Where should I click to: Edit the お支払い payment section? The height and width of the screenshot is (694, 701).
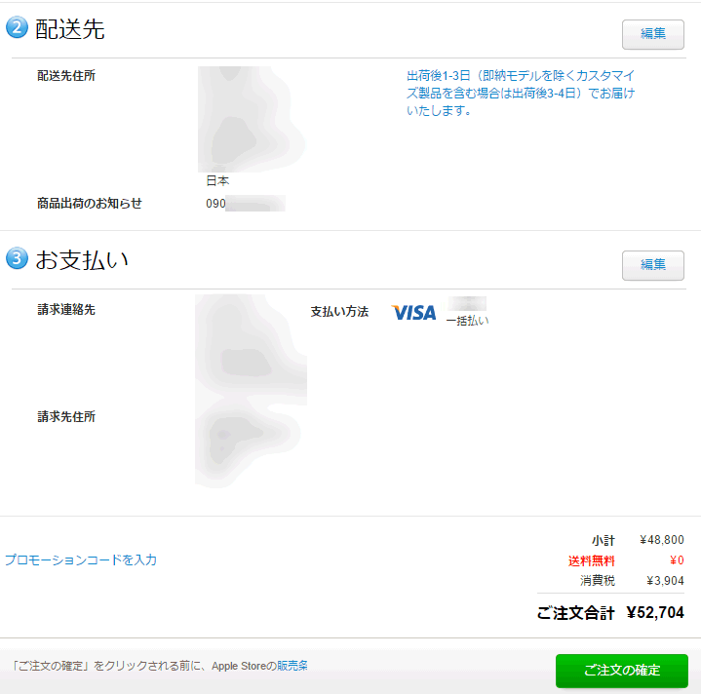point(652,264)
